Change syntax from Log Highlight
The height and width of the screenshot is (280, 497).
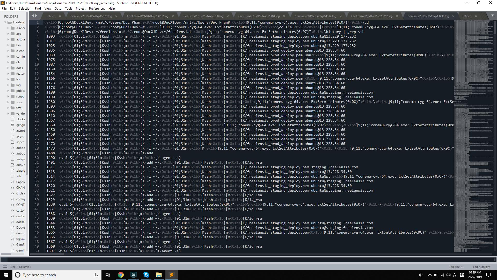tap(481, 267)
